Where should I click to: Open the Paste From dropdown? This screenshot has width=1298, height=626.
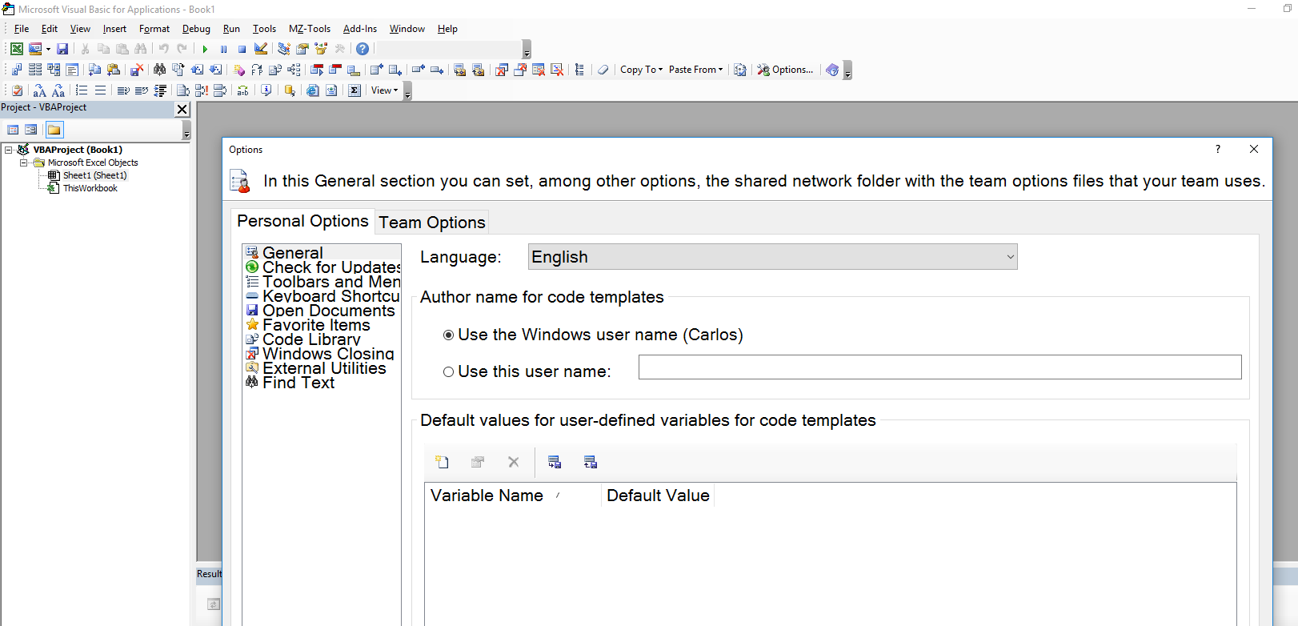tap(695, 70)
